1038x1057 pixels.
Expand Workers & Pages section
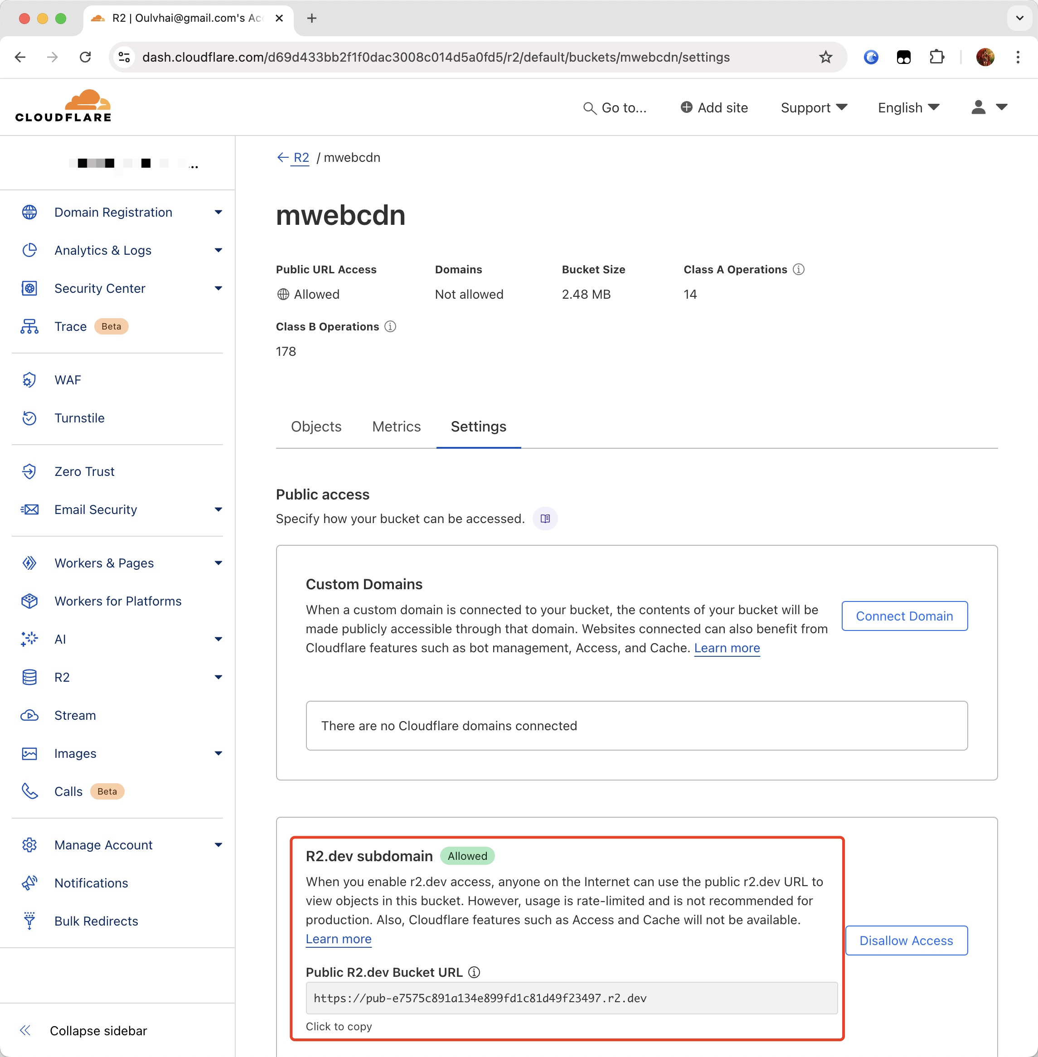coord(218,562)
